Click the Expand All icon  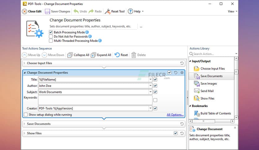coord(93,55)
